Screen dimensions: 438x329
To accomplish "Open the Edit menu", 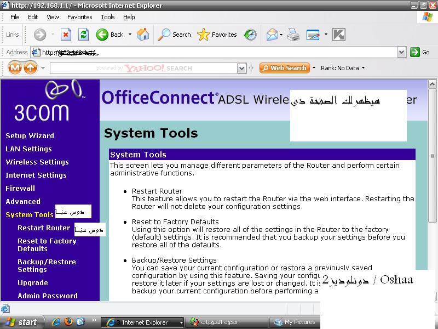I will point(33,18).
